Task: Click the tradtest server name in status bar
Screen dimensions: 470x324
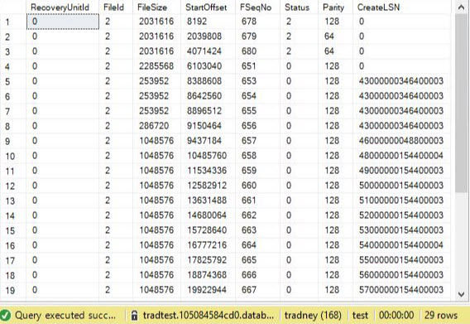Action: [x=209, y=315]
